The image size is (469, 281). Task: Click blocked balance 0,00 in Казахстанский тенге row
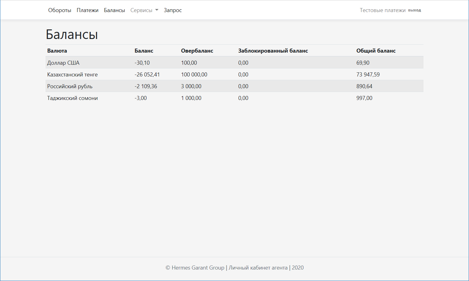[243, 75]
